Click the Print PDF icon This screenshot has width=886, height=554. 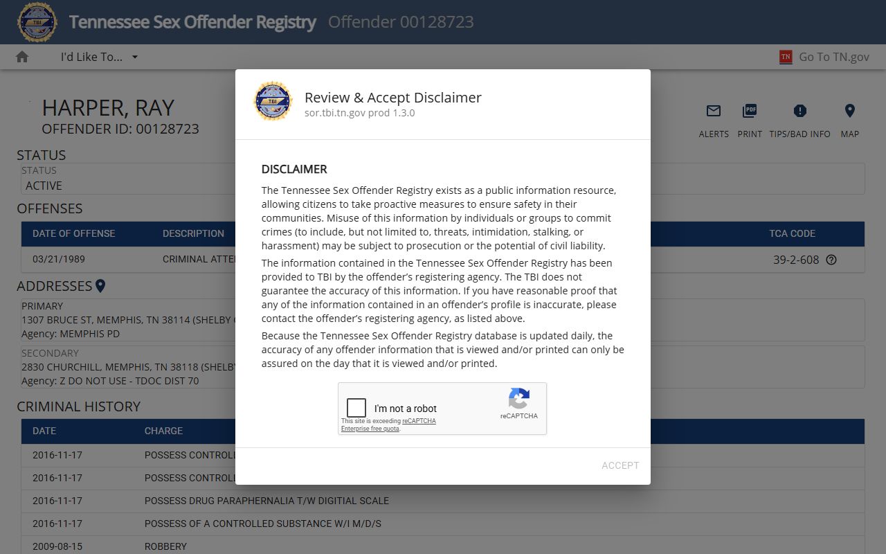tap(750, 111)
